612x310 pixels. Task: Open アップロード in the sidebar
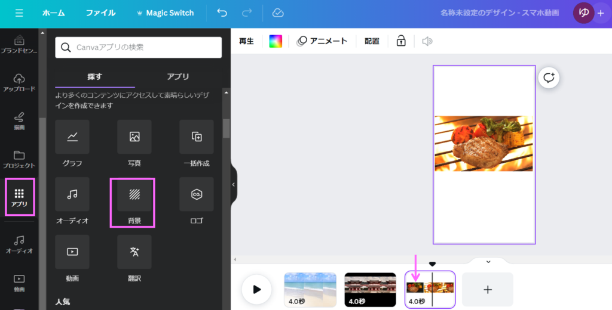pos(19,83)
